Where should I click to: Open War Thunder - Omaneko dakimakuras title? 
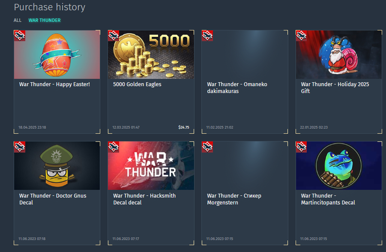237,88
